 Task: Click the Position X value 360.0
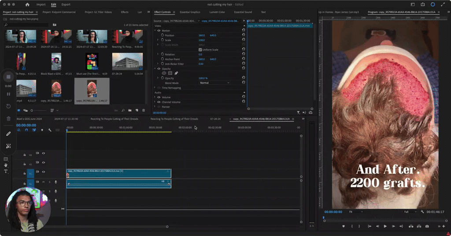coord(201,35)
